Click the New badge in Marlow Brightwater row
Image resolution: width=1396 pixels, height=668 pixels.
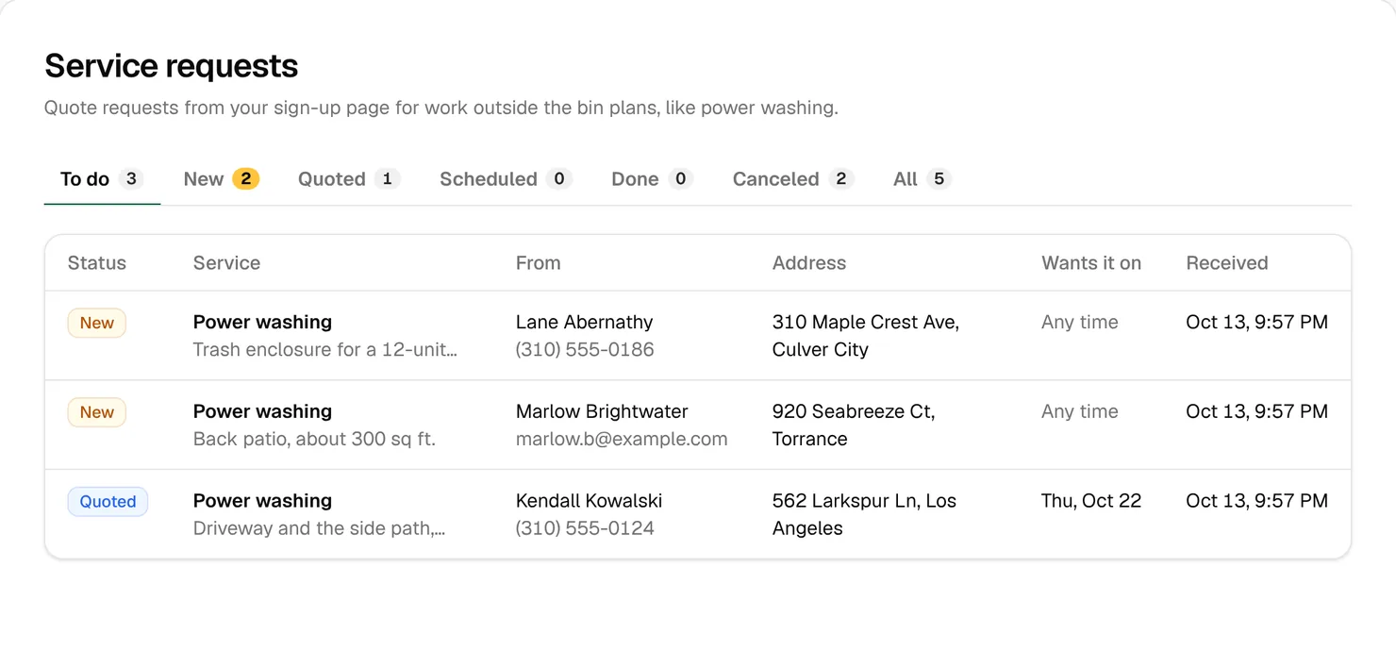tap(96, 412)
